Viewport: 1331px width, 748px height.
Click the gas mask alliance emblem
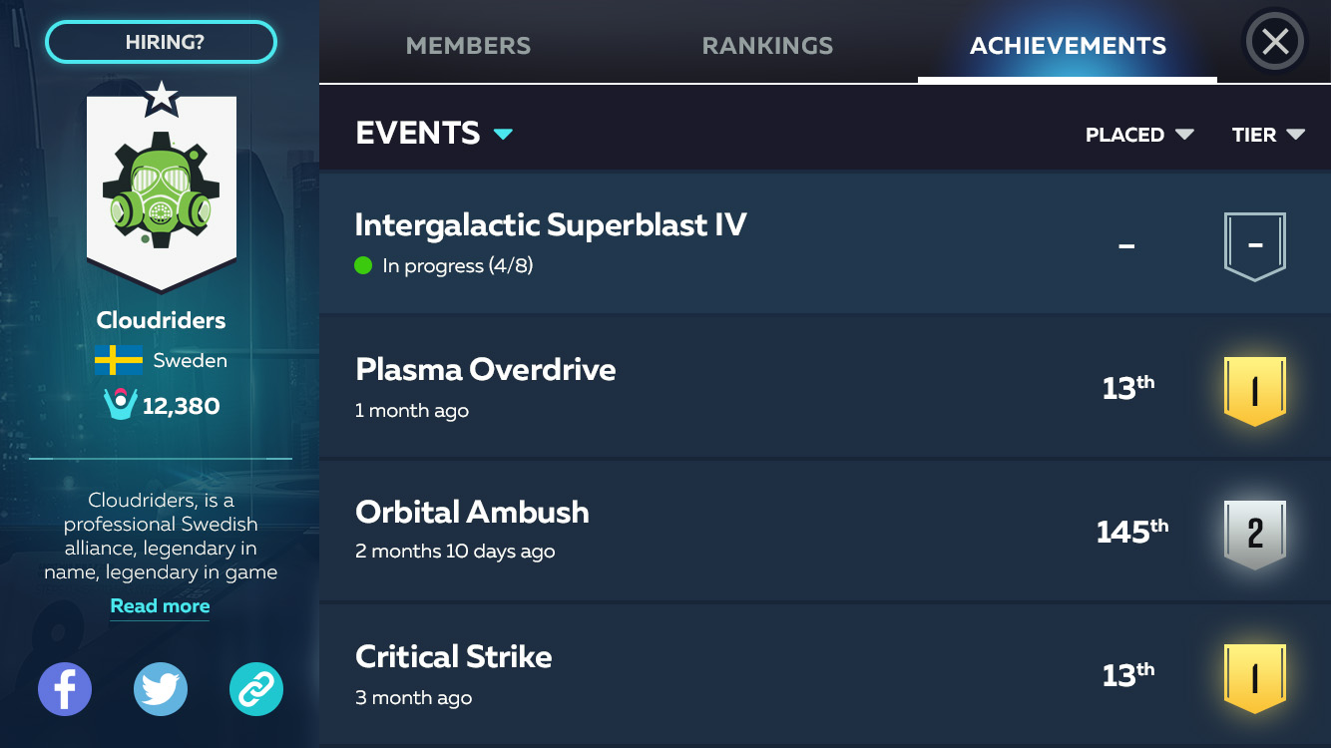[161, 191]
